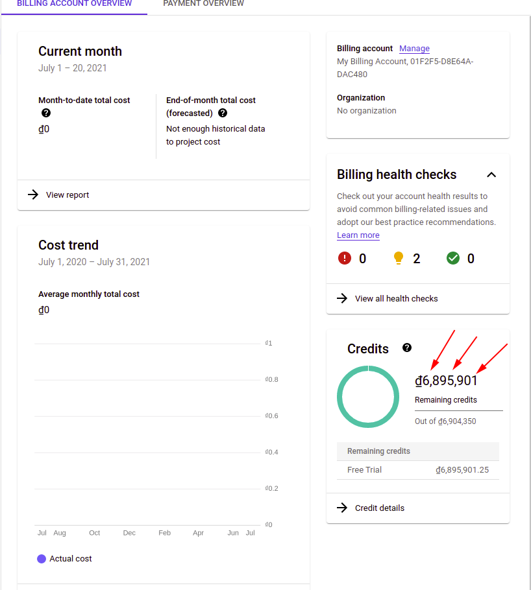Click the red error health check icon
This screenshot has width=531, height=590.
tap(344, 258)
